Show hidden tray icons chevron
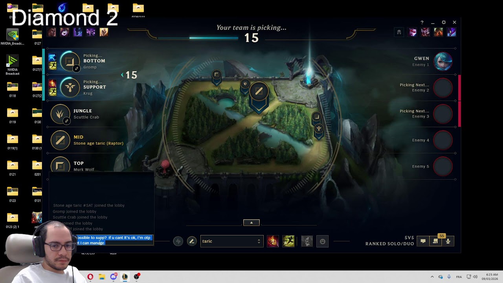This screenshot has height=283, width=503. click(x=432, y=277)
